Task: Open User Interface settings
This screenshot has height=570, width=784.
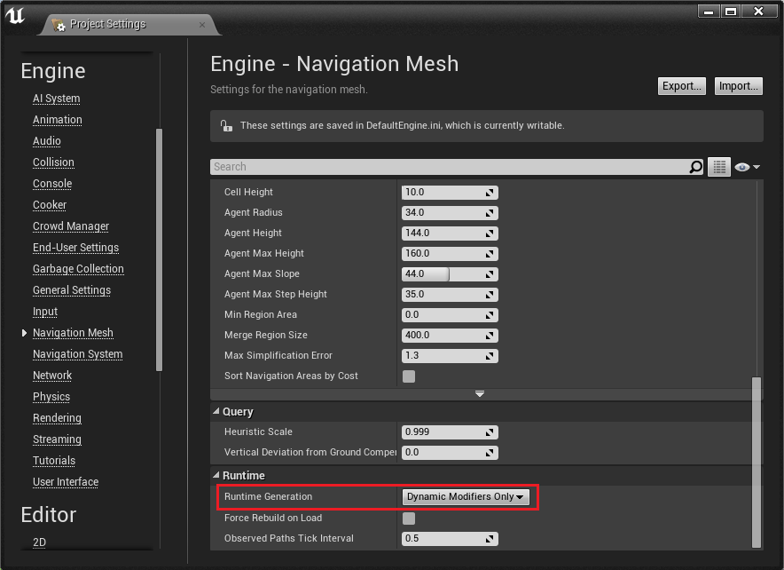Action: [x=66, y=482]
